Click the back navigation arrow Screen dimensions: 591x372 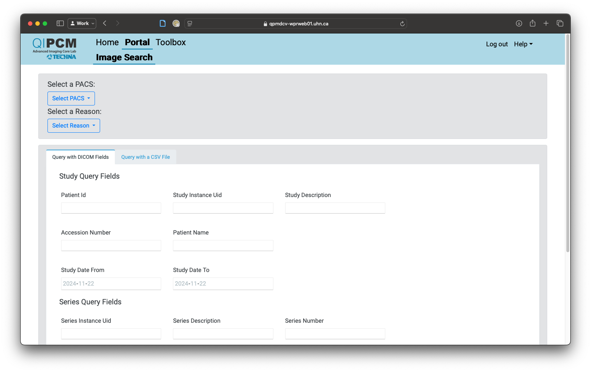click(105, 23)
